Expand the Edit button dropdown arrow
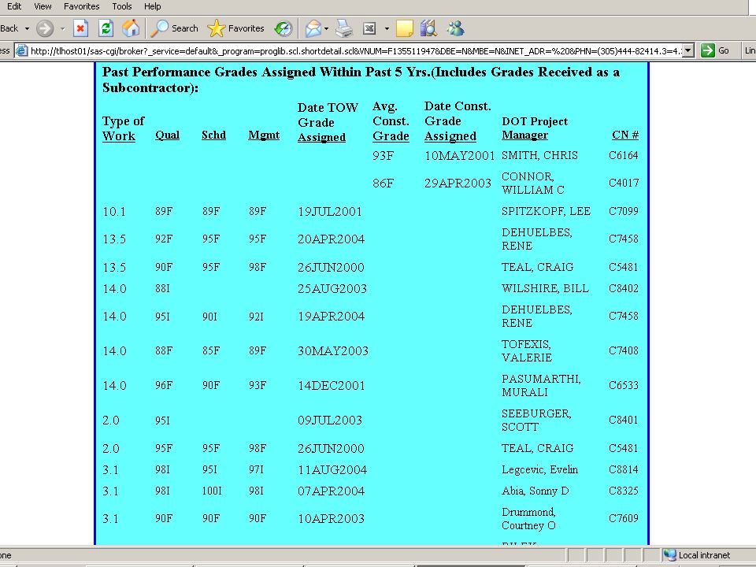This screenshot has height=567, width=756. point(387,28)
